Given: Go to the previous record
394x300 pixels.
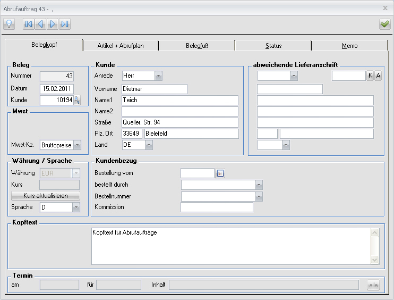Looking at the screenshot, I should click(40, 24).
